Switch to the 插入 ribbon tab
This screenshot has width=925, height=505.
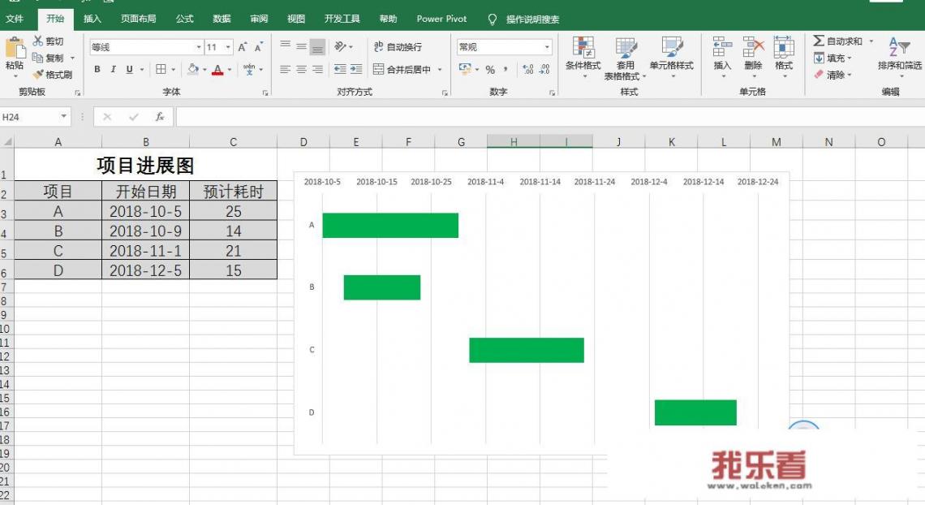coord(92,19)
